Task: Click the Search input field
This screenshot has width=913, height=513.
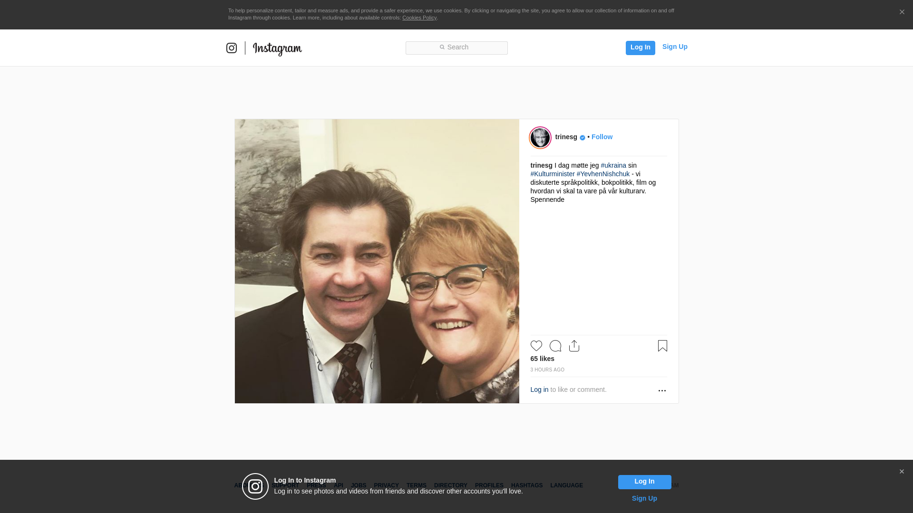Action: [x=456, y=47]
